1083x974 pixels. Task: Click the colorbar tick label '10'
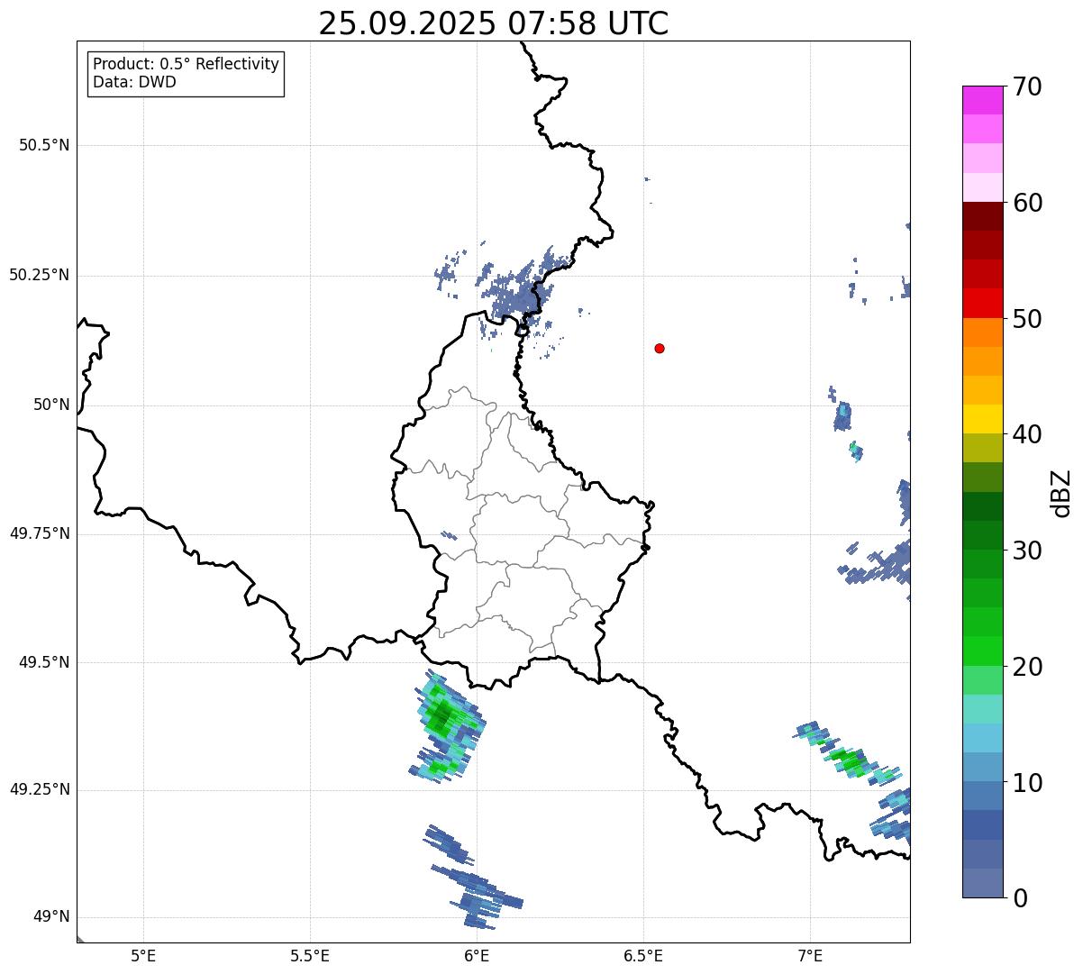[x=1027, y=783]
